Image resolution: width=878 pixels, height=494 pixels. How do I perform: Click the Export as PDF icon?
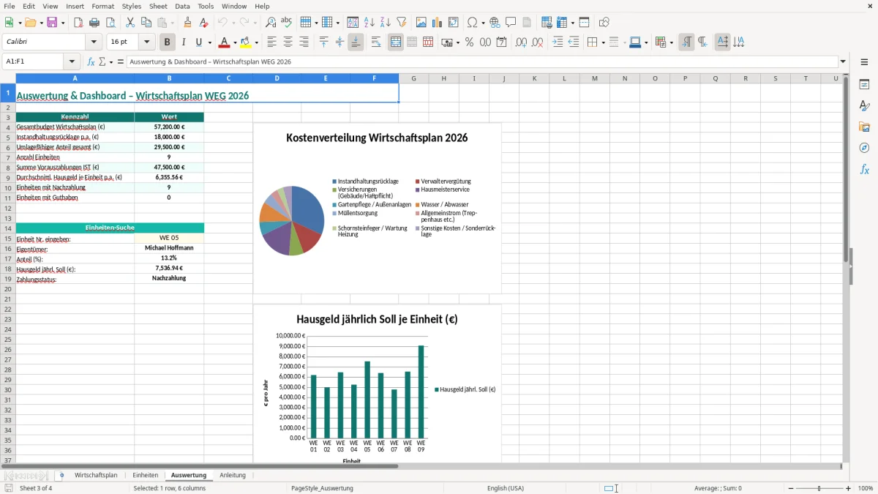(78, 23)
